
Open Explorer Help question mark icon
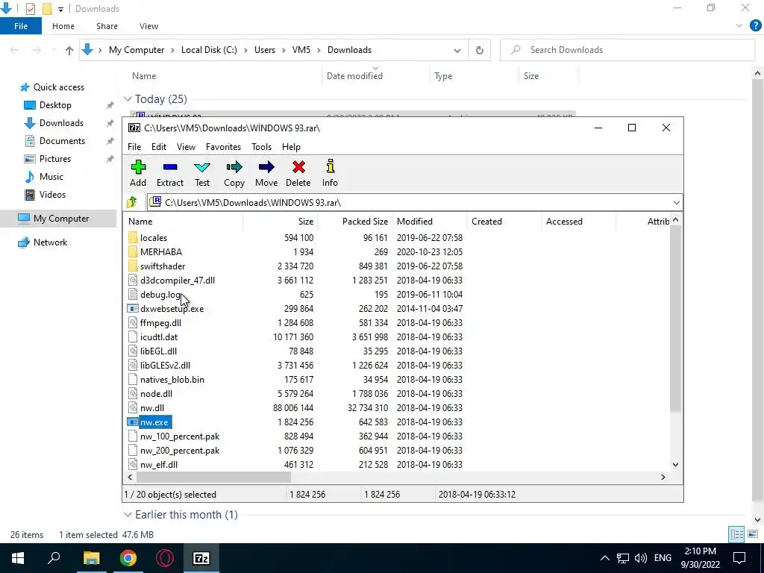coord(755,26)
